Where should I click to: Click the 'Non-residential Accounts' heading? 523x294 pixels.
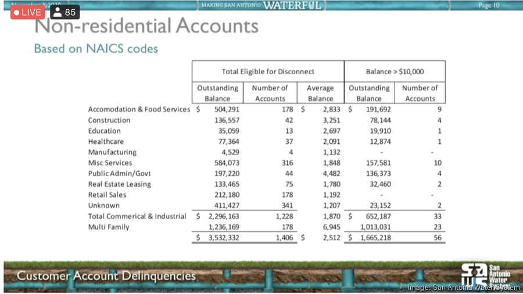click(x=146, y=26)
